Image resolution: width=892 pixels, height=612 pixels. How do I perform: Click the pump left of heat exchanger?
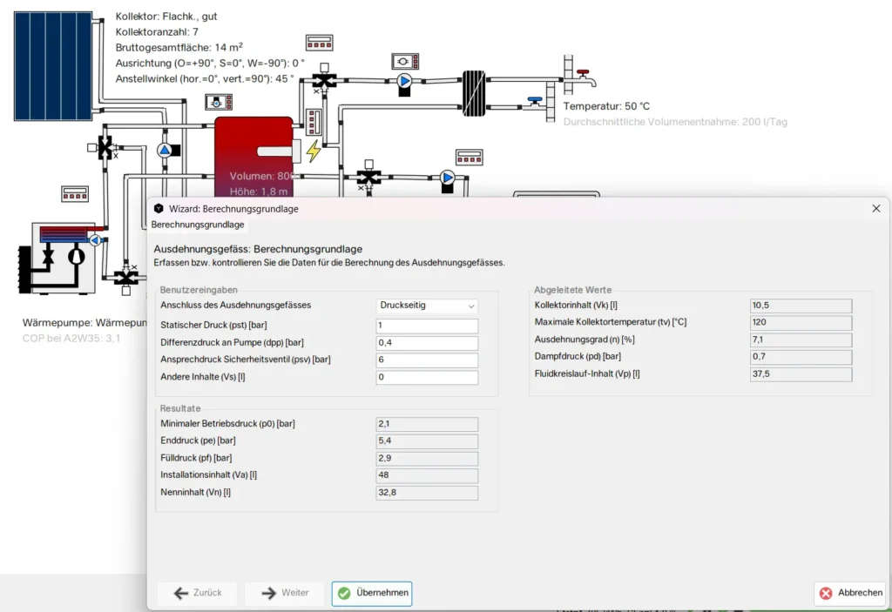404,82
